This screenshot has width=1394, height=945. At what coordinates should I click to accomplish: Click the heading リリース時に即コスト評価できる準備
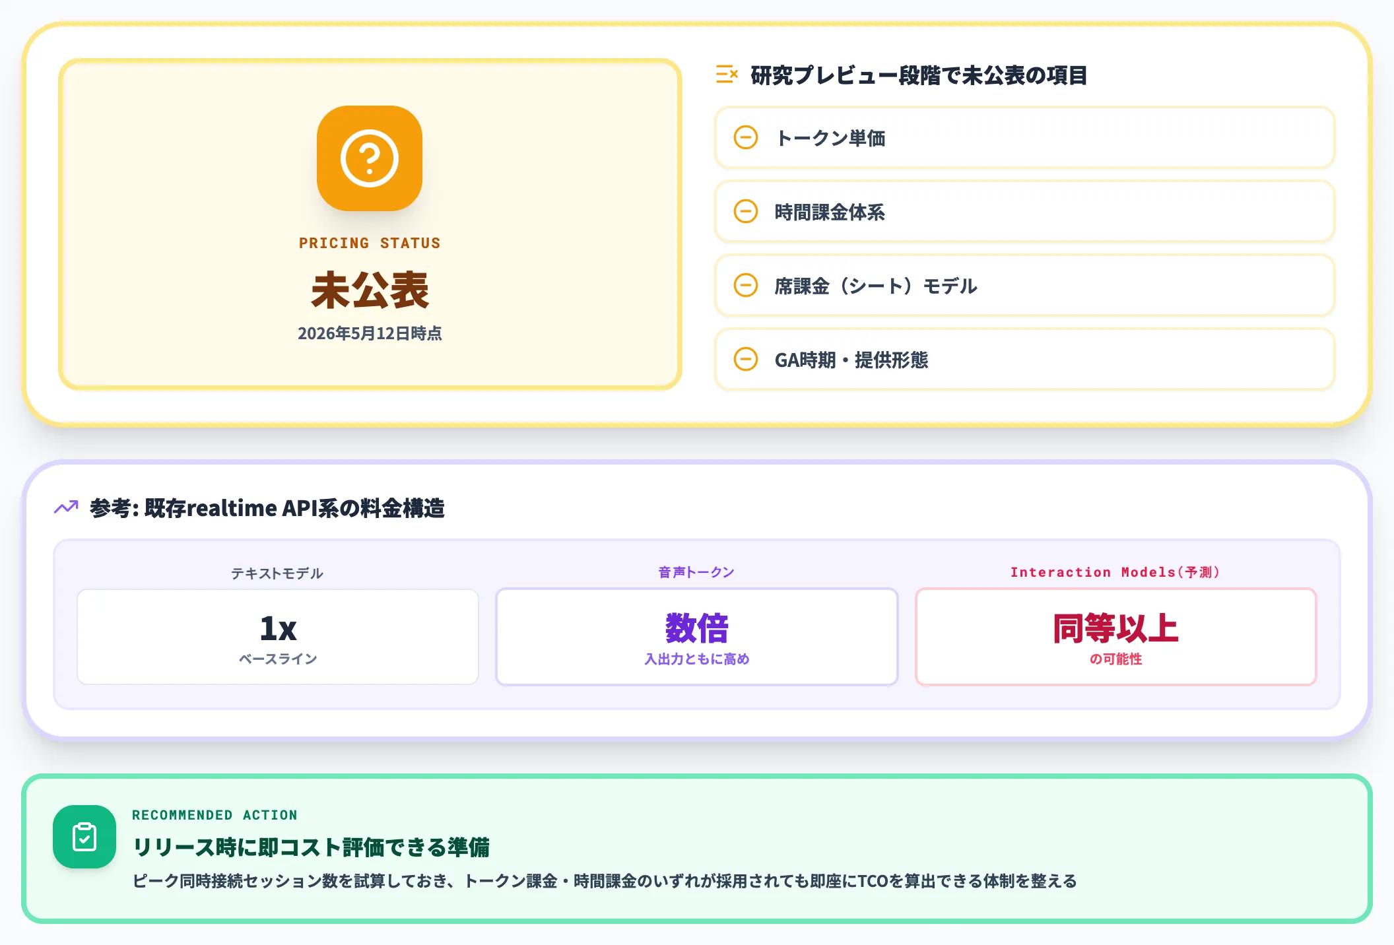[x=311, y=847]
